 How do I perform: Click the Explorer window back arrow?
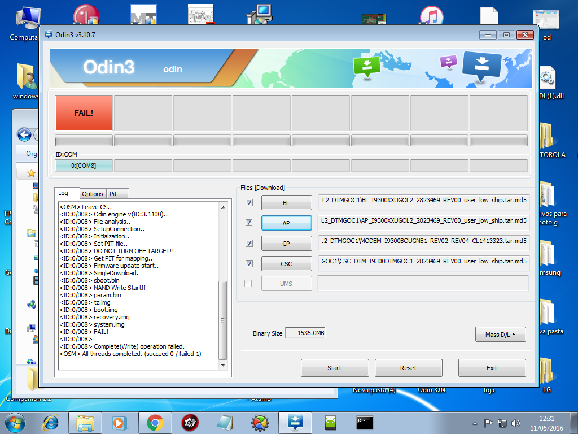(x=24, y=134)
